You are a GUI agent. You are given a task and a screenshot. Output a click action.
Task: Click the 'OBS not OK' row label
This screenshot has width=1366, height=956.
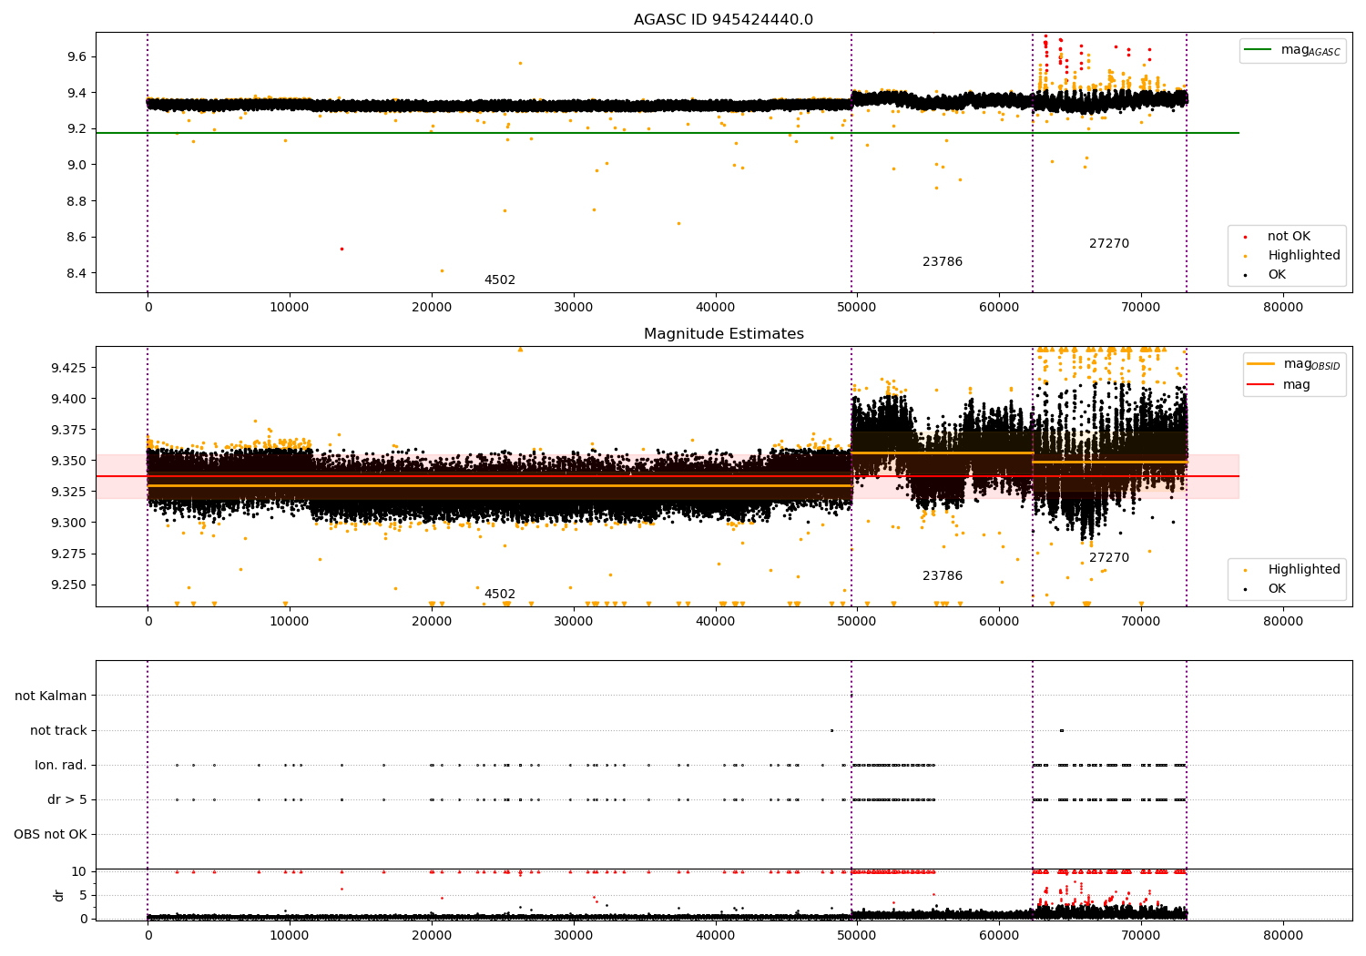[x=50, y=835]
